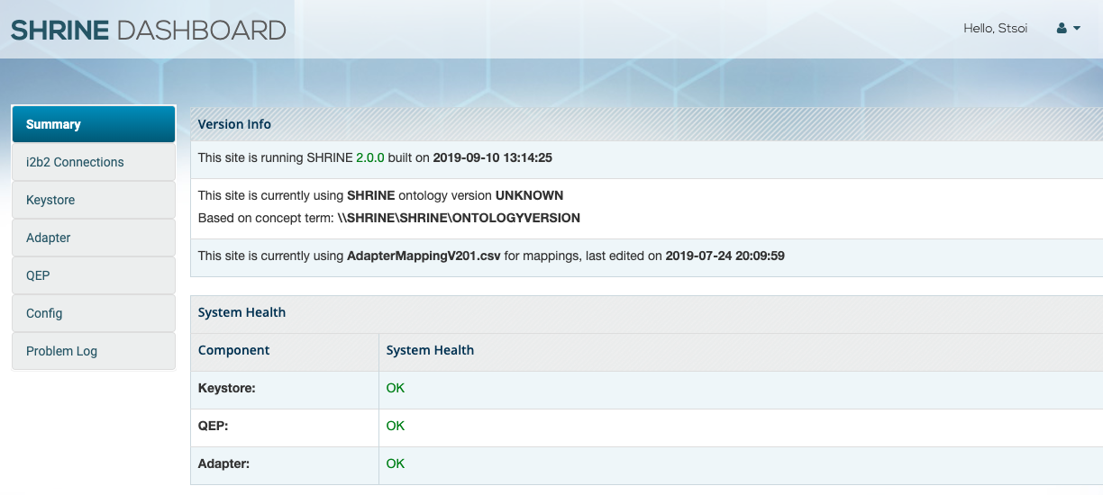1103x495 pixels.
Task: Click the AdapterMappingV201.csv file name
Action: tap(424, 256)
